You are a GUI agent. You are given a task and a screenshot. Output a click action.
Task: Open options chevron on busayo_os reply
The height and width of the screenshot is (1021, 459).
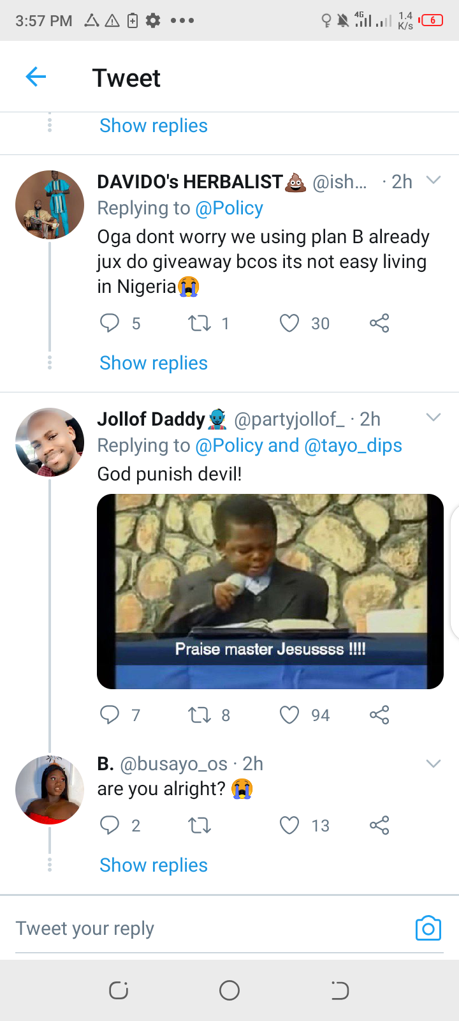coord(433,764)
